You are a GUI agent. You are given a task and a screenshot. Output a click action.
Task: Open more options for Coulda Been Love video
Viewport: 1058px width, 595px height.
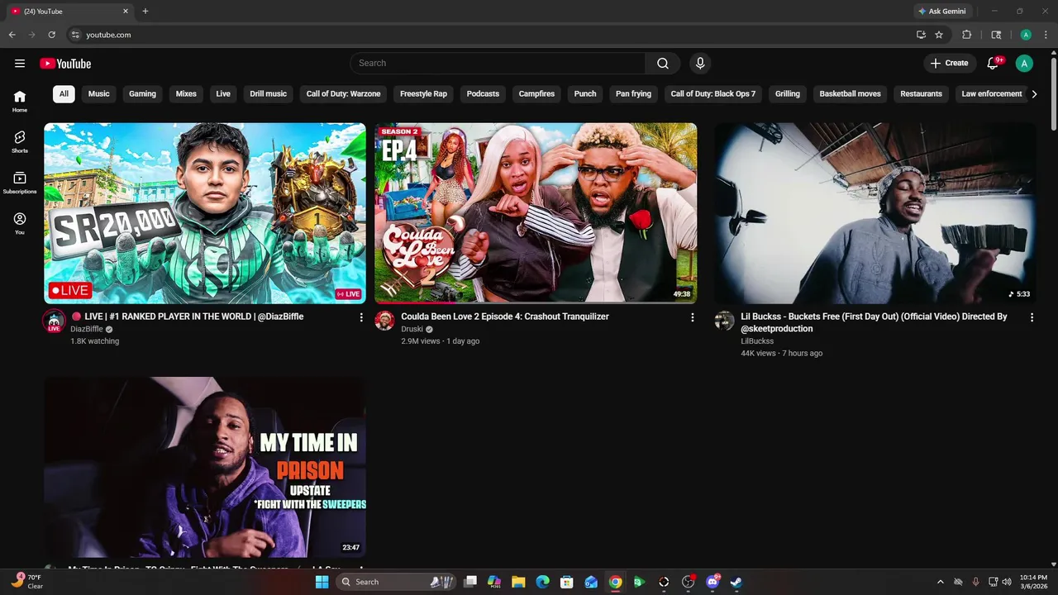693,317
